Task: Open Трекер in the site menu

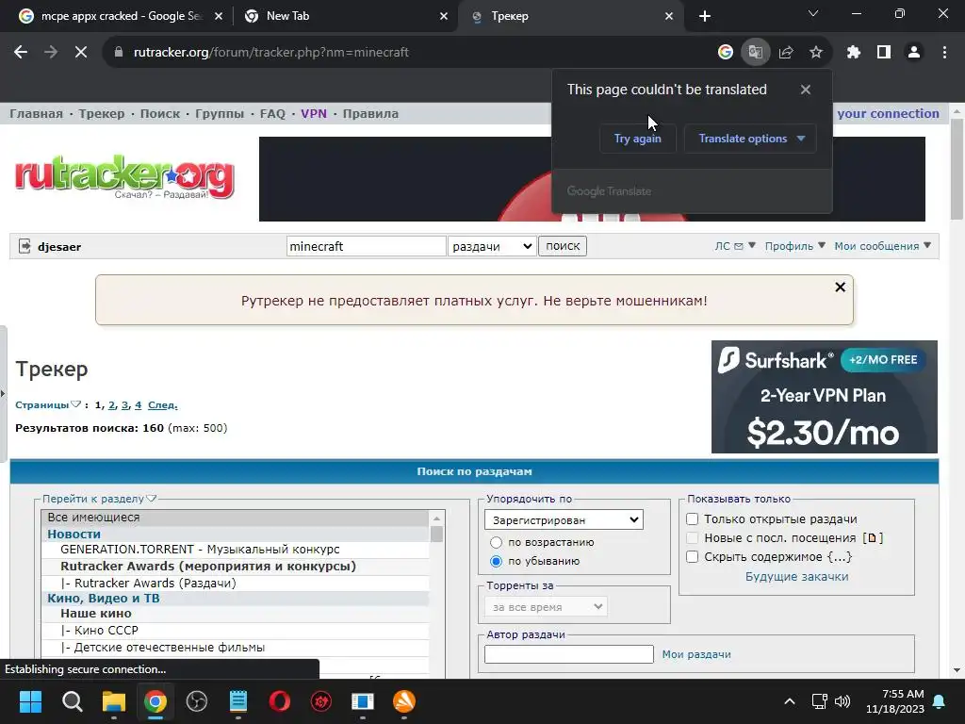Action: tap(102, 113)
